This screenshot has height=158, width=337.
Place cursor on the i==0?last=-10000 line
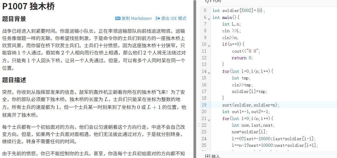click(274, 139)
